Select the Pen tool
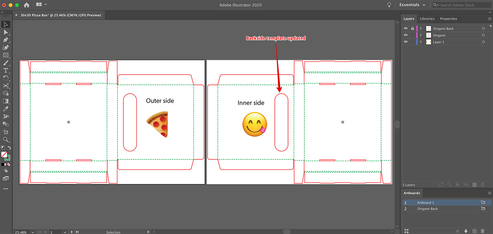The height and width of the screenshot is (234, 493). pos(6,40)
